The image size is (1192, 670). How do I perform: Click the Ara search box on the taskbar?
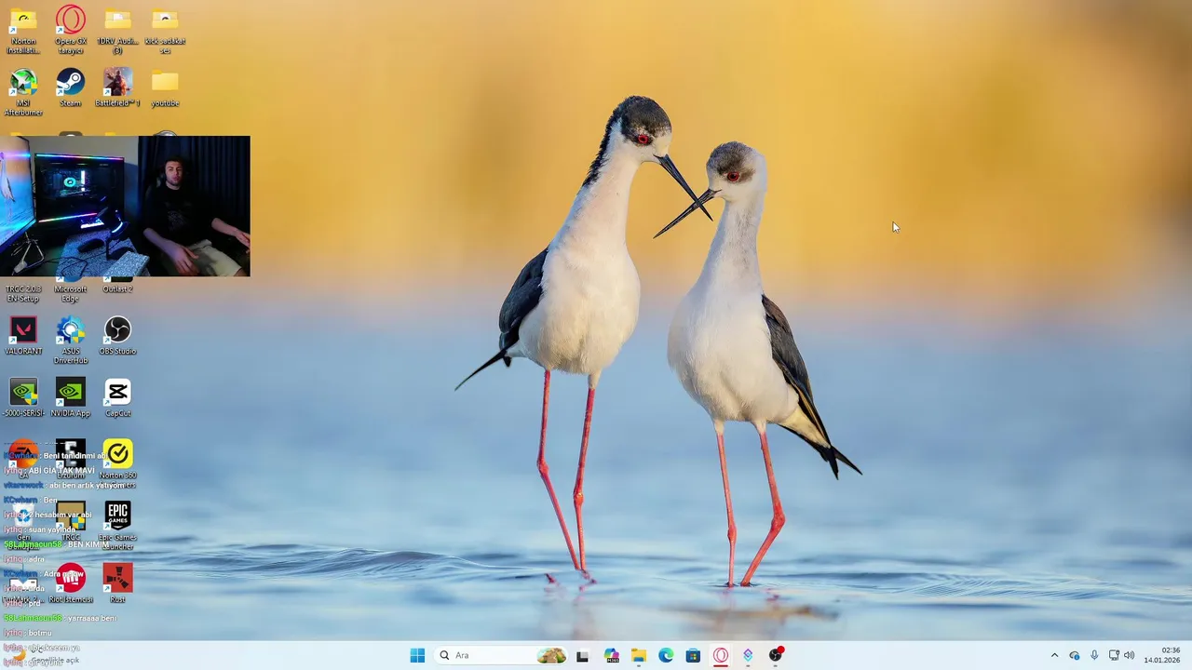(502, 655)
